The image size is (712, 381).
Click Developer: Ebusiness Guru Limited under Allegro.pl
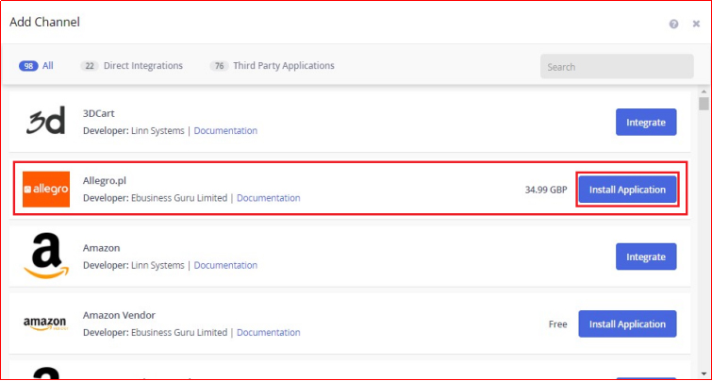coord(156,198)
